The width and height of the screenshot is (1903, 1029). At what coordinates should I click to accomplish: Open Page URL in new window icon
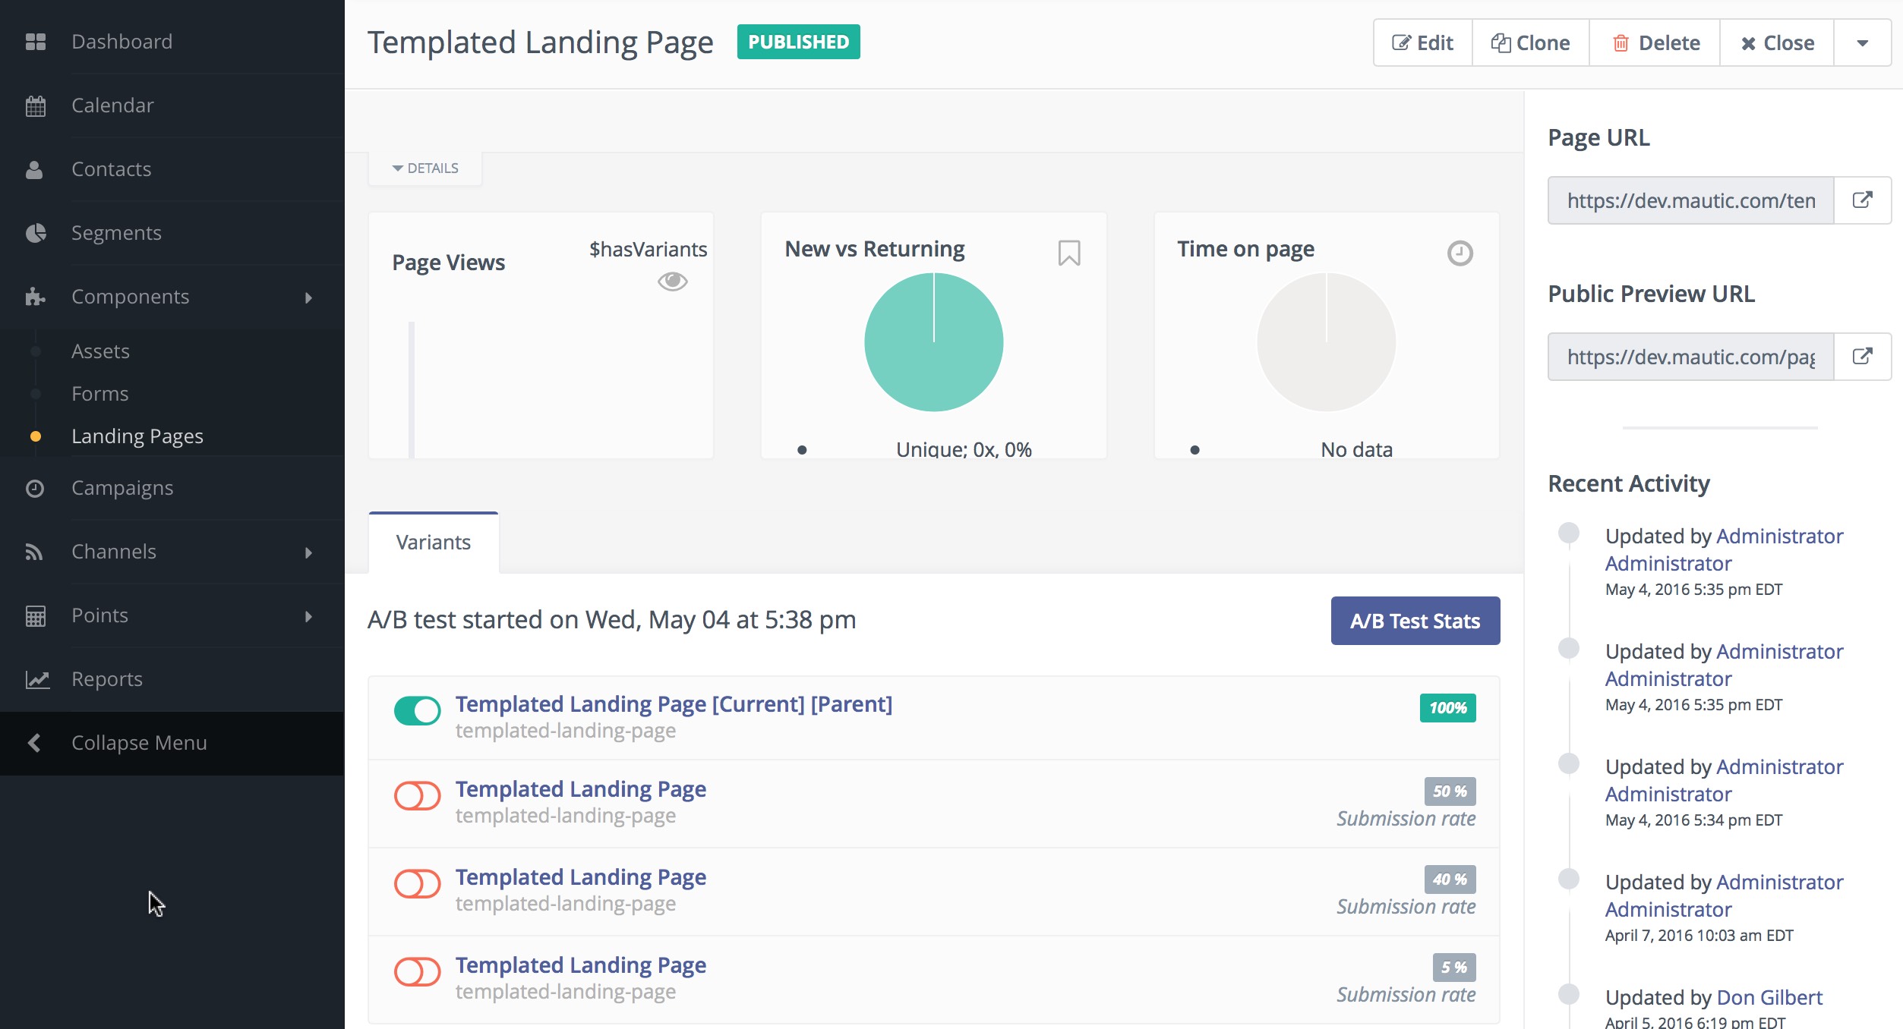coord(1862,200)
